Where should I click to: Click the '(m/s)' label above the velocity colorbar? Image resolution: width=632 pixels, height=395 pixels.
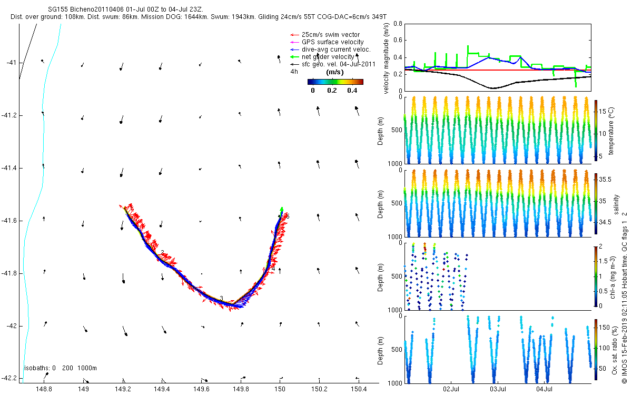point(335,72)
